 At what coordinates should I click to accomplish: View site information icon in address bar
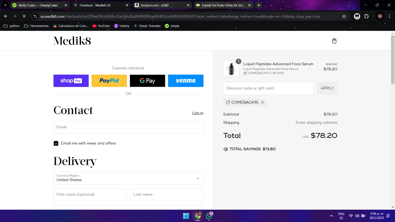click(35, 16)
